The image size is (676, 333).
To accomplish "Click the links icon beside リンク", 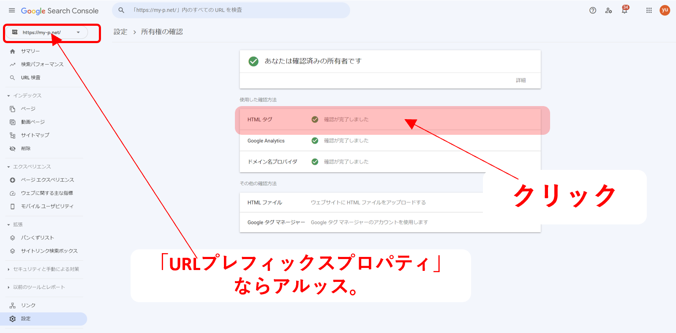I will tap(13, 306).
